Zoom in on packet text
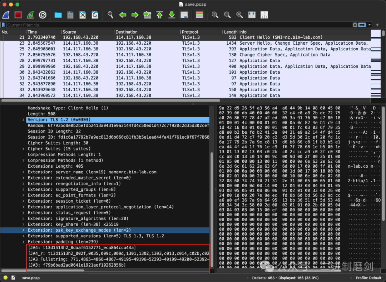This screenshot has height=282, width=386. pyautogui.click(x=215, y=15)
